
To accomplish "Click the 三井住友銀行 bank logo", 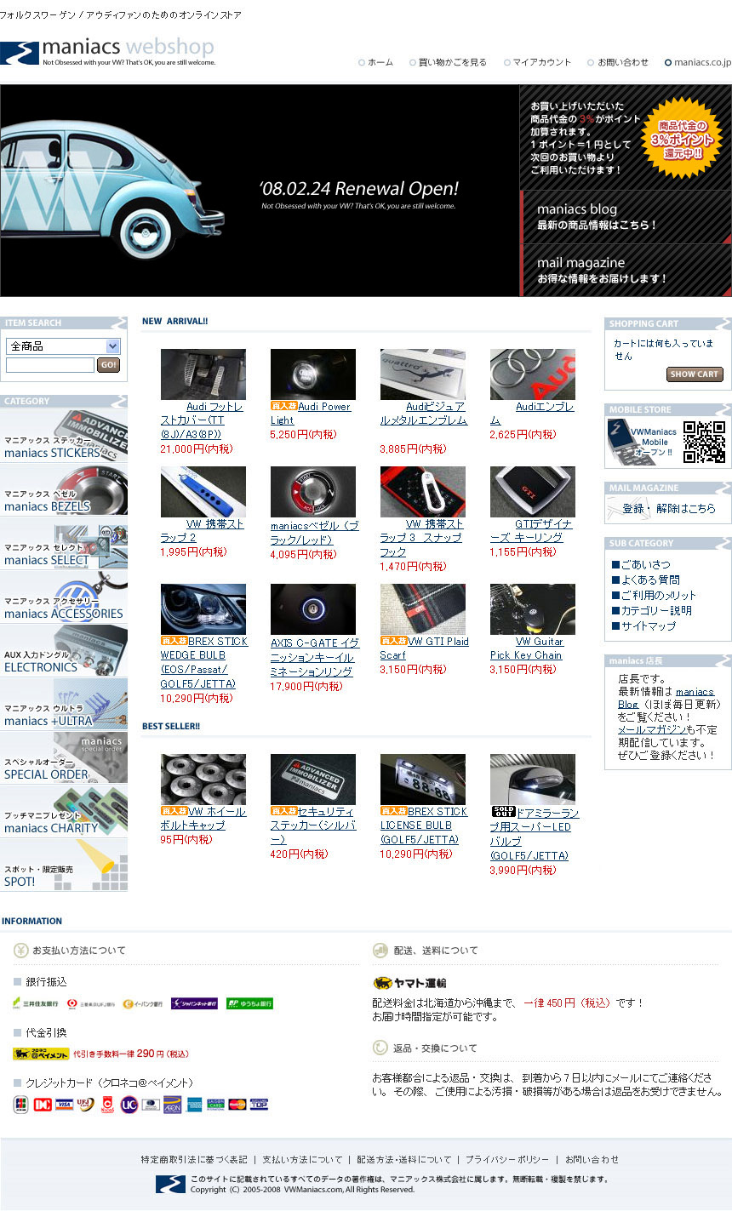I will [36, 1003].
